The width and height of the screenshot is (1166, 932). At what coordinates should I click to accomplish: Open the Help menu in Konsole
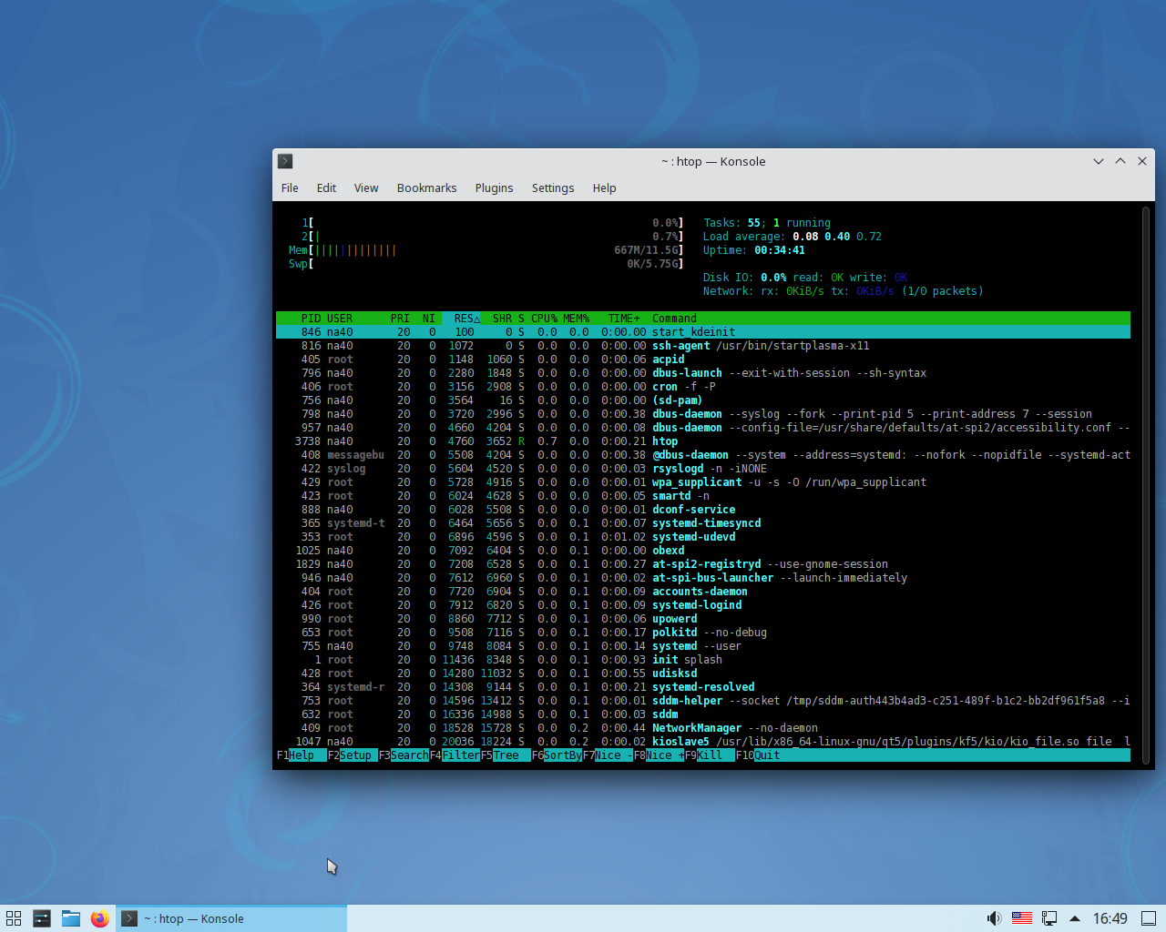(x=604, y=187)
